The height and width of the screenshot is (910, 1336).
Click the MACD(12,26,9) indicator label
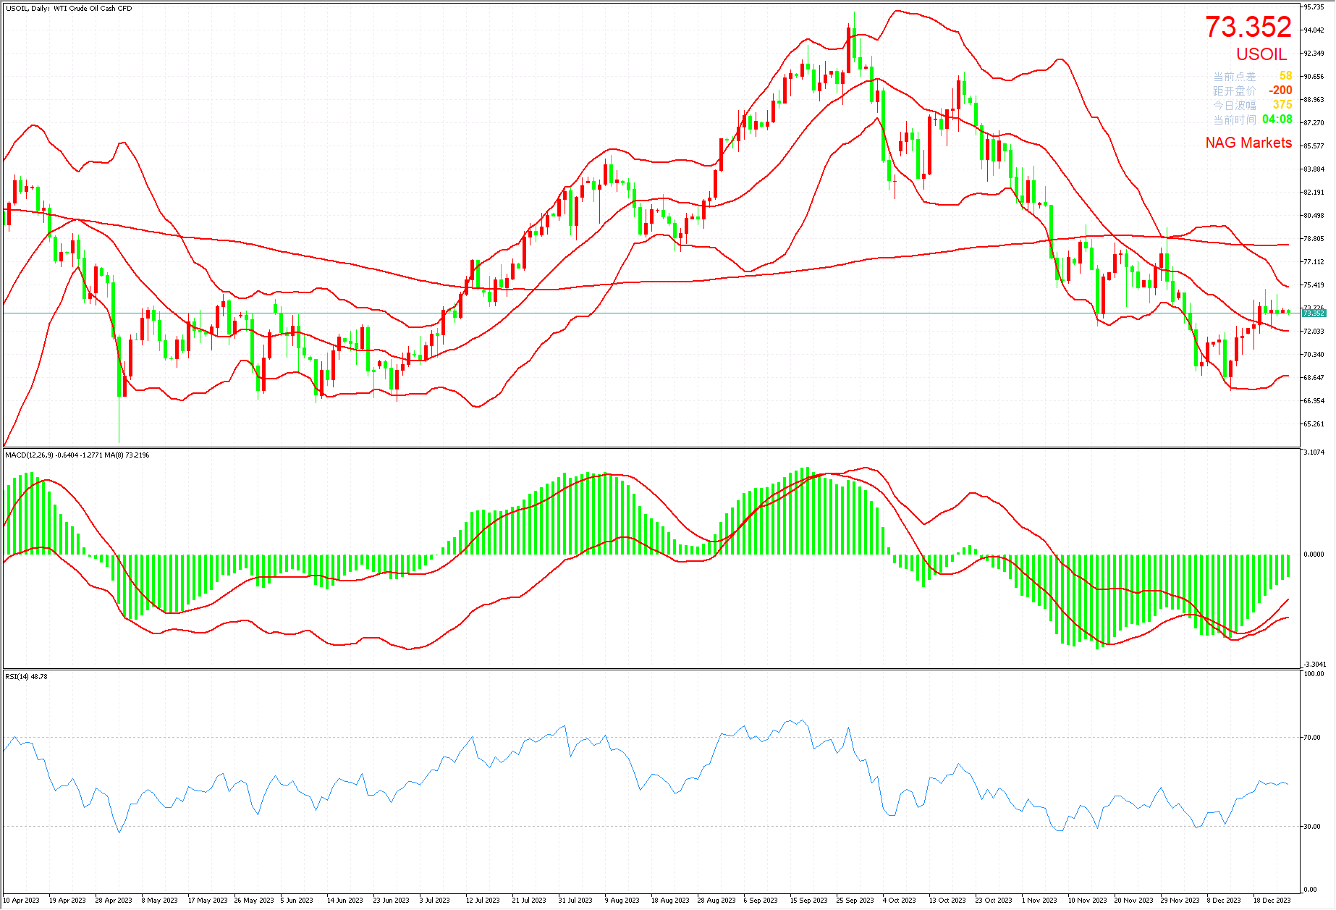point(77,455)
